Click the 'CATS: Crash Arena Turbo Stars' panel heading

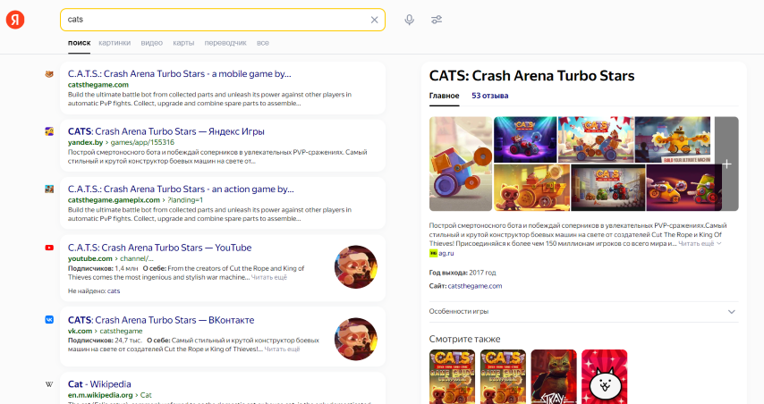point(531,76)
